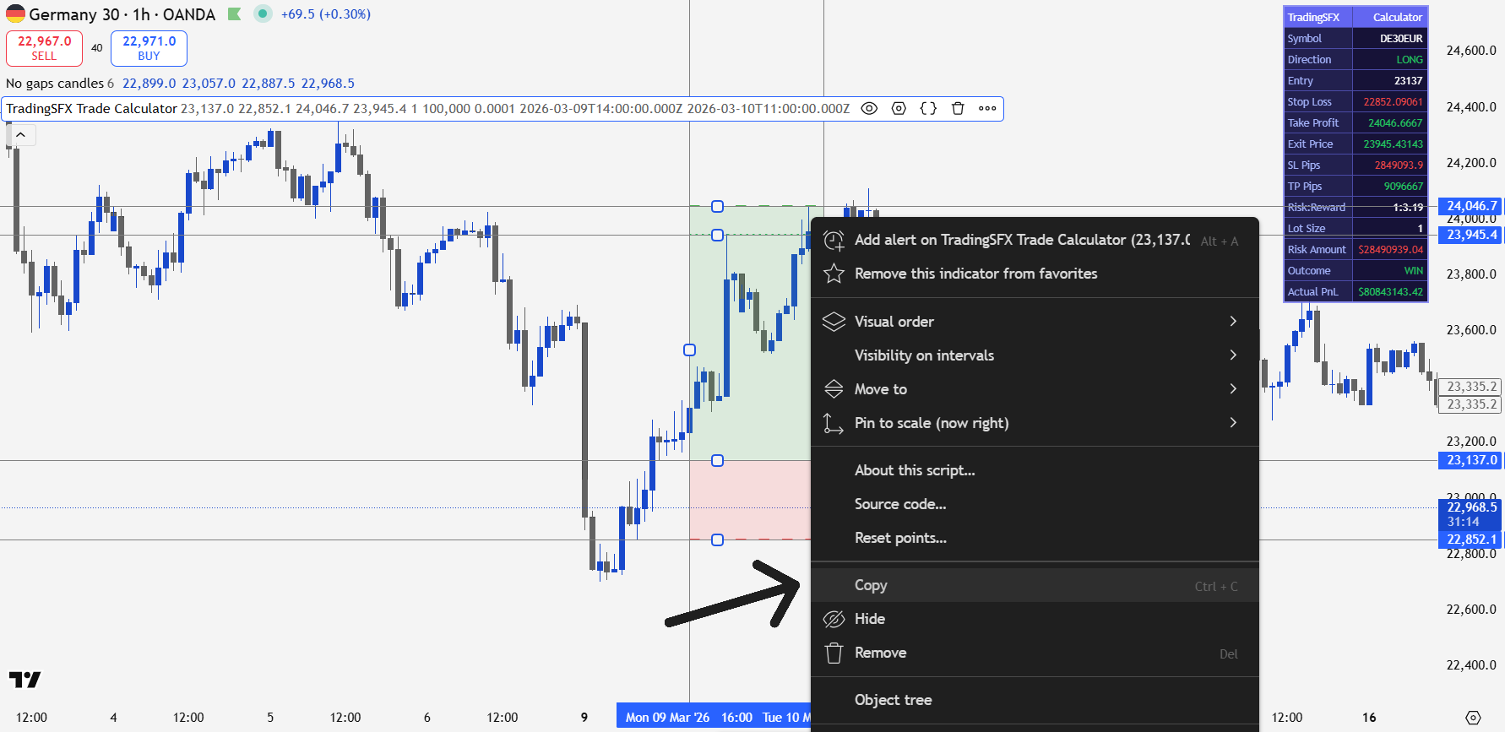Click the 23,945.4 price label
This screenshot has width=1505, height=732.
[1470, 235]
